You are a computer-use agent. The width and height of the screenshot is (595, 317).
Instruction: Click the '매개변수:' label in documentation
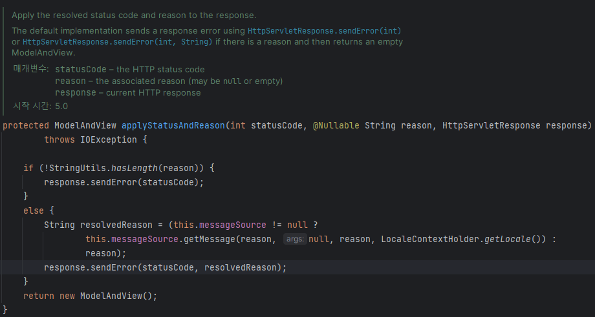coord(31,69)
